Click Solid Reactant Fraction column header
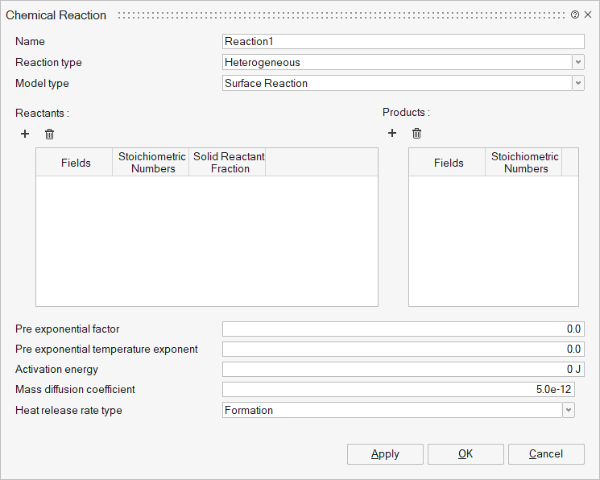 point(228,162)
